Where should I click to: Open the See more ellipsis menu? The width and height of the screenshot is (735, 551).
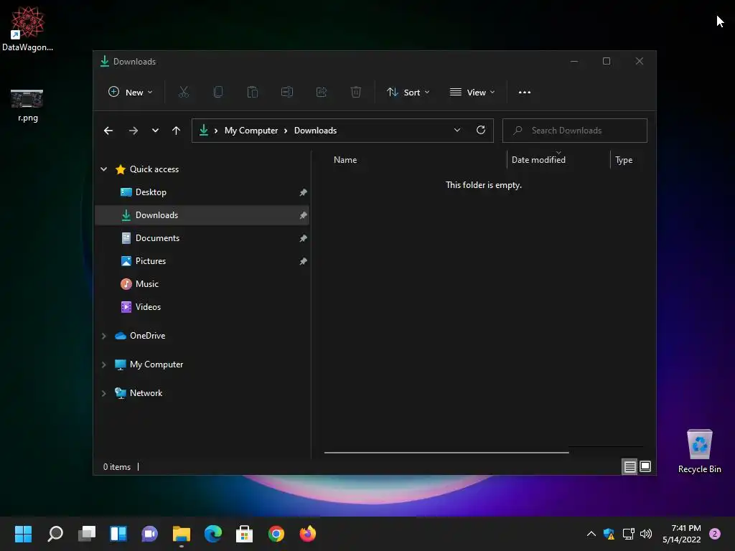point(525,93)
